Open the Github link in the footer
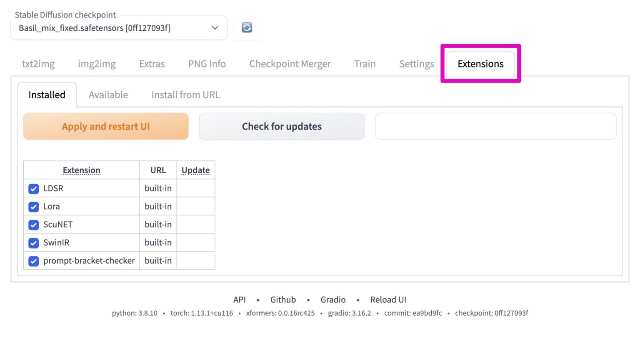The width and height of the screenshot is (640, 354). [283, 299]
